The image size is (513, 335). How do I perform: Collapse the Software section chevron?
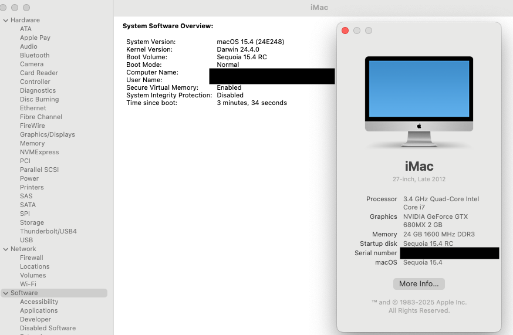(5, 293)
